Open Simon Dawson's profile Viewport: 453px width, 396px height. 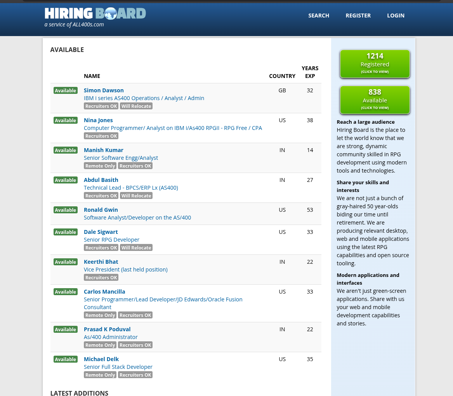click(104, 90)
